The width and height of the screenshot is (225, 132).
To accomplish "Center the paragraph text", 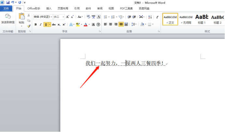I will [x=111, y=24].
